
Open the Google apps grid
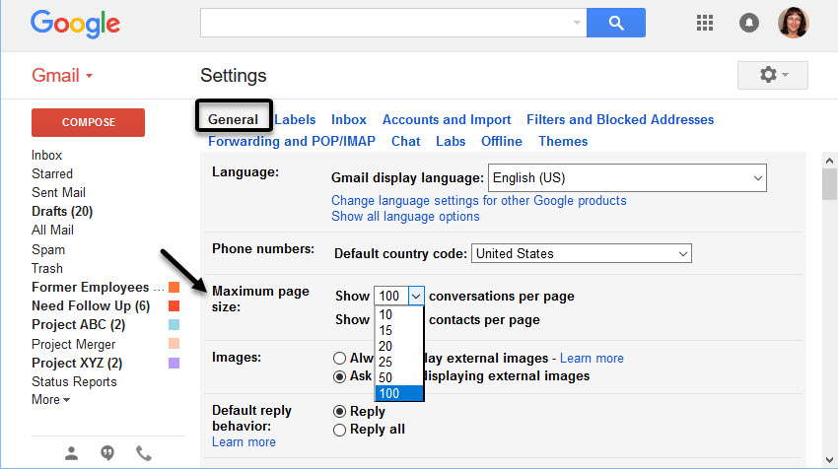[704, 23]
